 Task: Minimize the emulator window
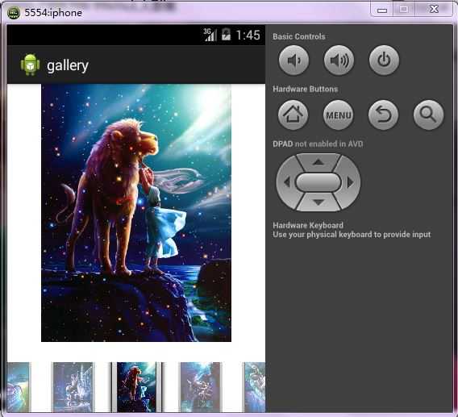382,10
